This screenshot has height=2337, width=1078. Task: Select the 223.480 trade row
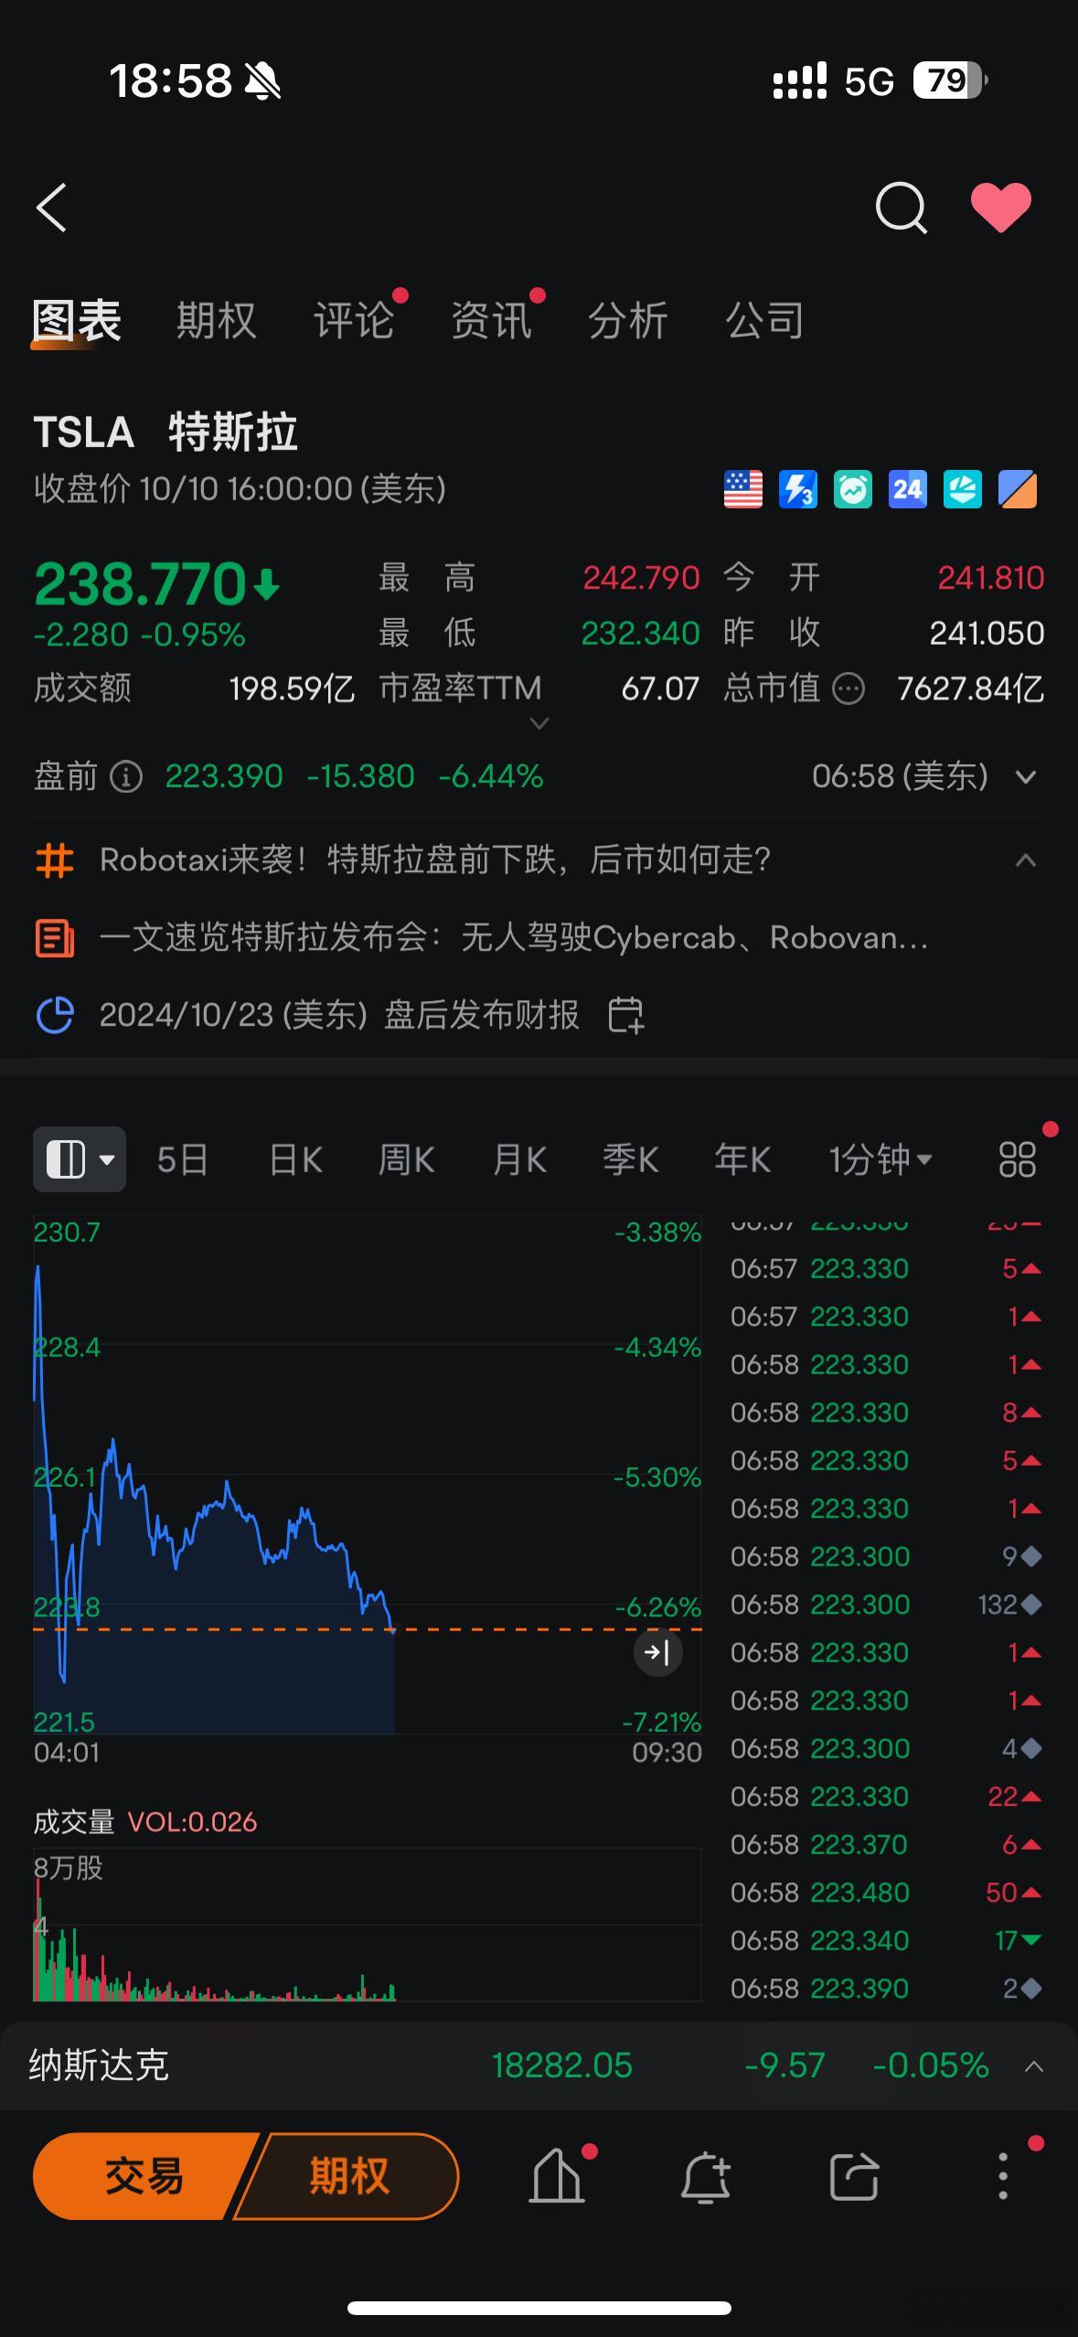click(886, 1893)
